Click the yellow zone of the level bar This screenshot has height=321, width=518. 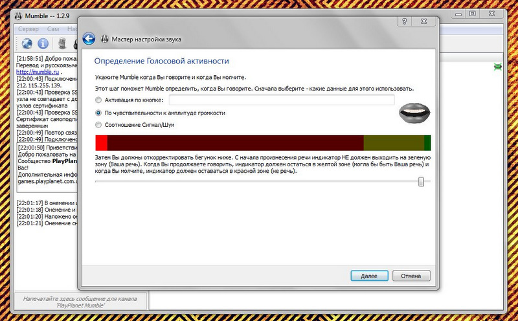tap(394, 142)
